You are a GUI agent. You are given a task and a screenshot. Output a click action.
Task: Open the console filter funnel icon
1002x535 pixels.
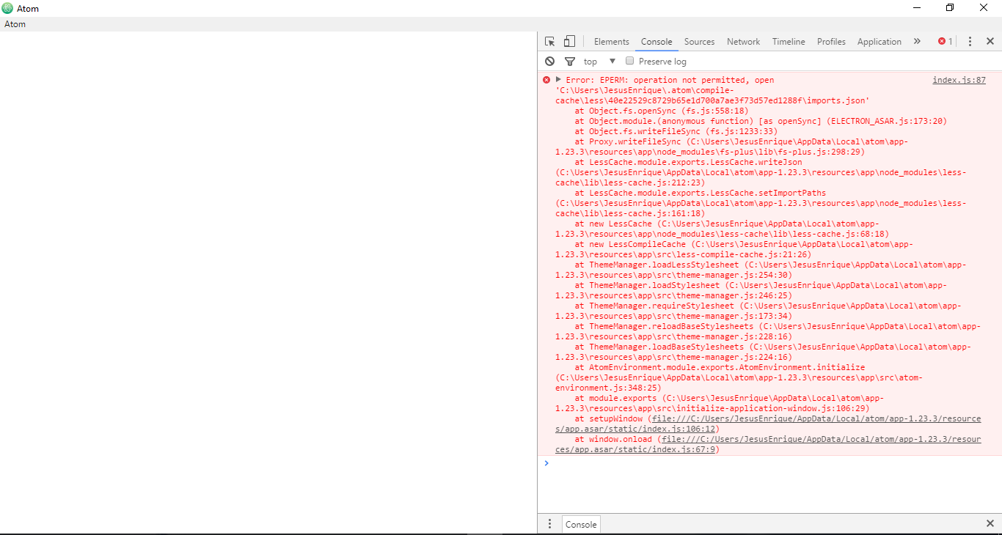pos(570,62)
